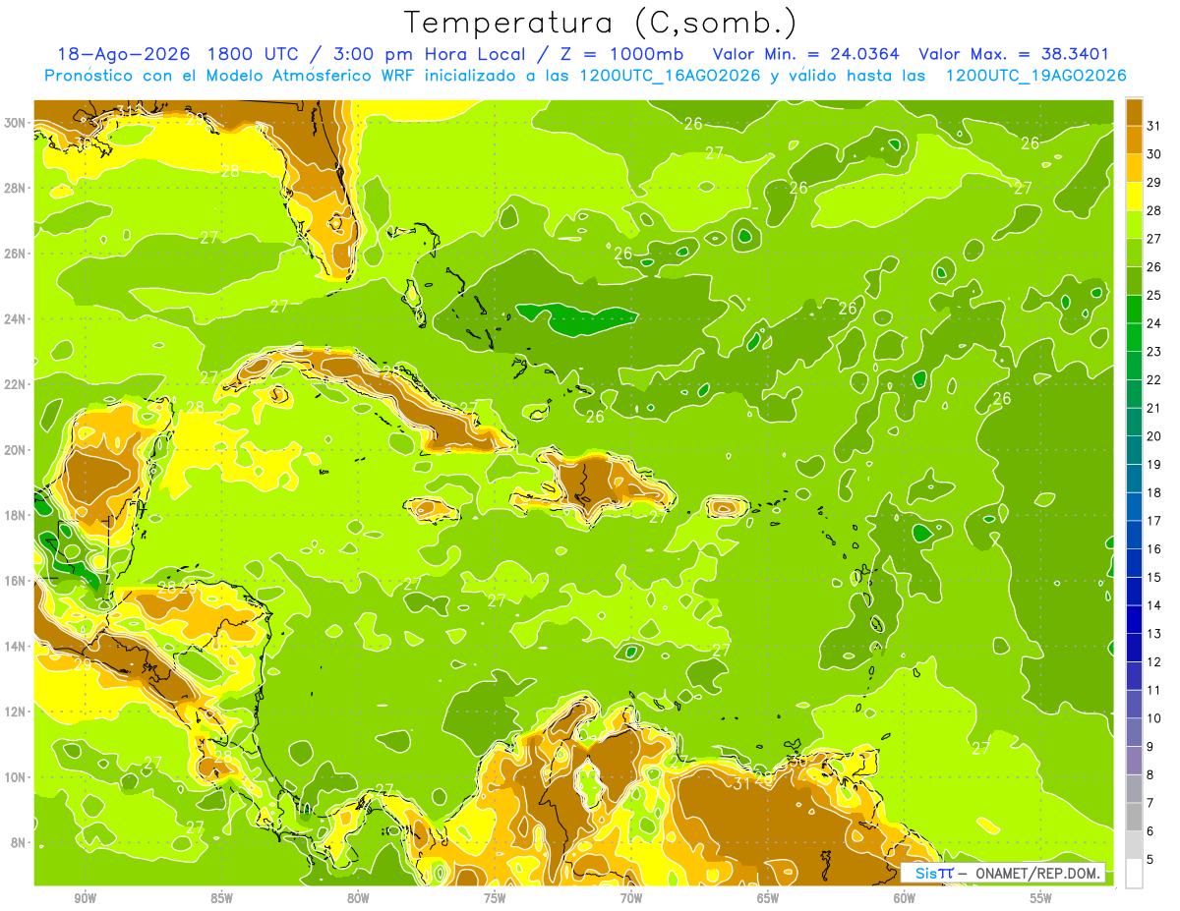Click the 'Valor Max. = 38.3401' value

(x=1014, y=54)
